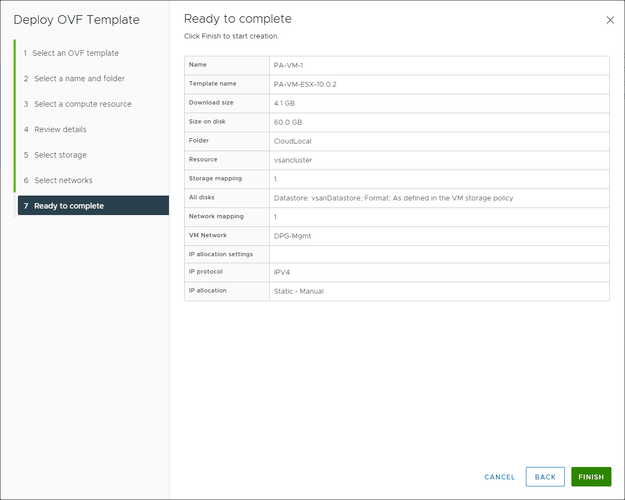This screenshot has width=625, height=500.
Task: Click the Static - Manual IP allocation value
Action: (298, 291)
